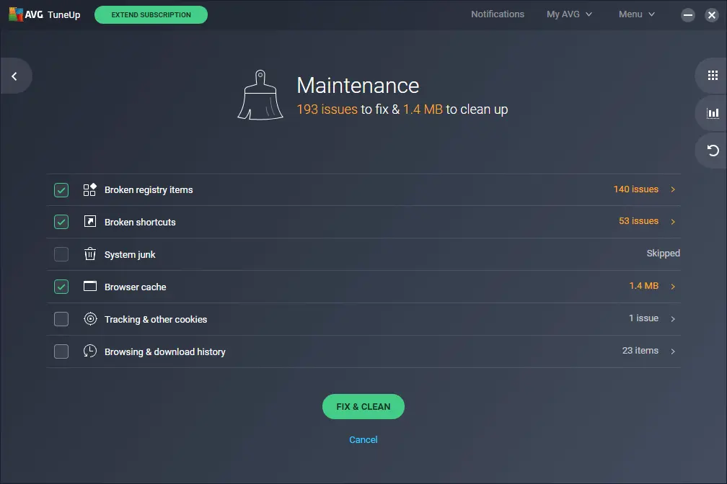Click the Broken shortcuts label
Viewport: 727px width, 484px height.
[140, 223]
